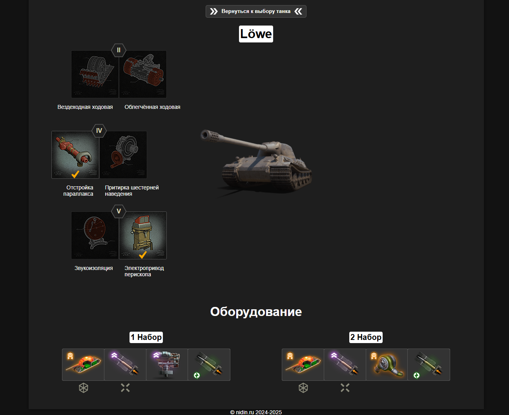This screenshot has height=415, width=509.
Task: Click the hexagon category icon under 1 Набор
Action: pos(84,388)
